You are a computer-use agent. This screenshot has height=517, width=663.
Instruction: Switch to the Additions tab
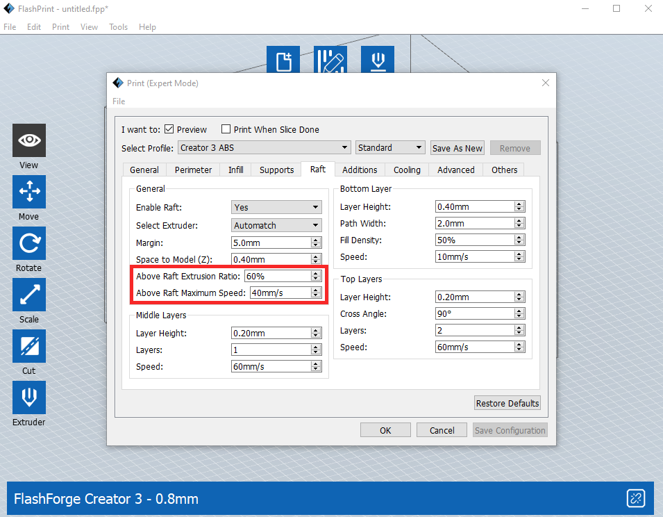pyautogui.click(x=360, y=170)
